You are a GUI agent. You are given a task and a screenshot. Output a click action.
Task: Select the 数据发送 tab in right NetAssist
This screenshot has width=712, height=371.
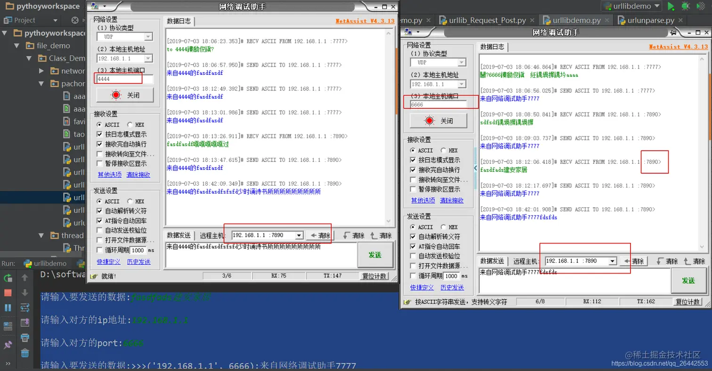(492, 261)
